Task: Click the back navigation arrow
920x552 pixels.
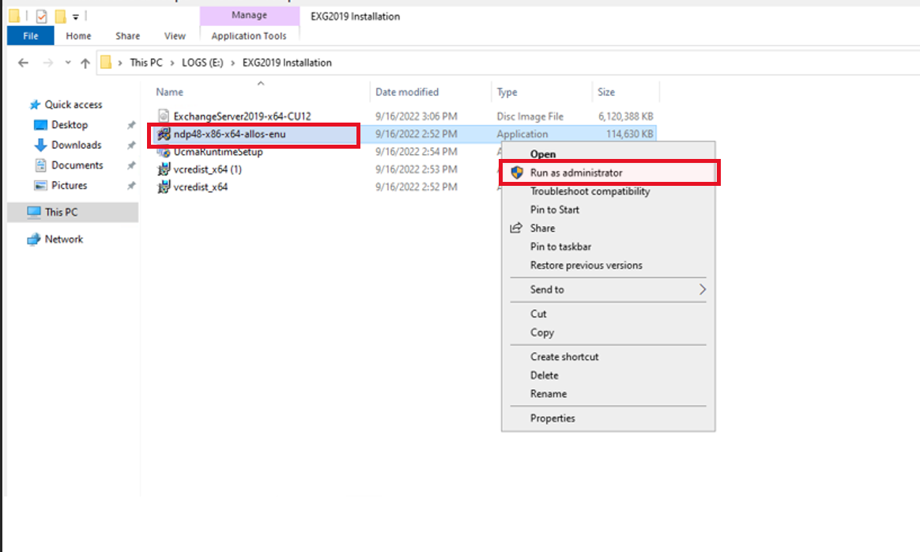Action: click(x=22, y=62)
